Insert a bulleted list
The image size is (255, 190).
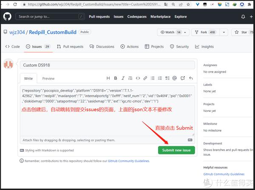tap(153, 78)
